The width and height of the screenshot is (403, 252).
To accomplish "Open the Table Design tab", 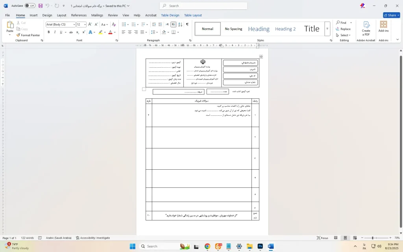I will (170, 15).
